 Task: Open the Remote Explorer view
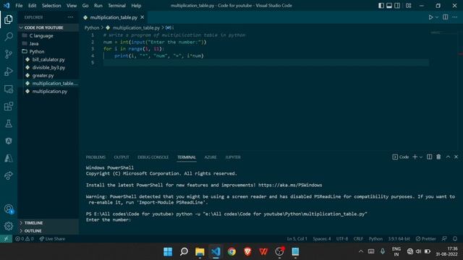(x=9, y=89)
